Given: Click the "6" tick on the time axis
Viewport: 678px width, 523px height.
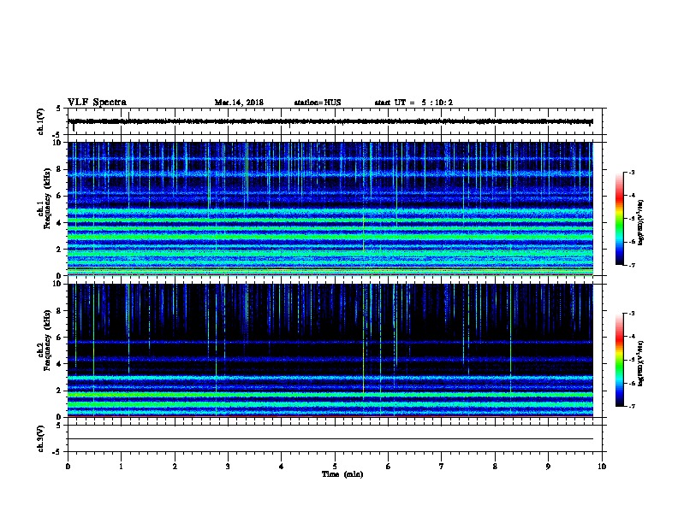Looking at the screenshot, I should [x=388, y=467].
